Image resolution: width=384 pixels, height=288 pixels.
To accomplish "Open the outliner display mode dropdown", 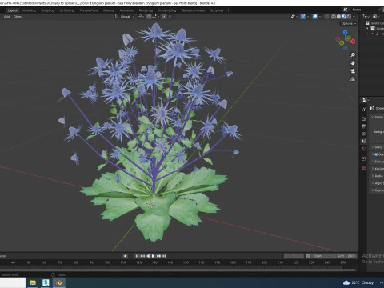I will point(376,17).
